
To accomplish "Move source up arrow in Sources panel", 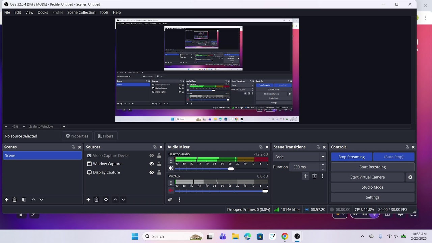I will point(115,199).
